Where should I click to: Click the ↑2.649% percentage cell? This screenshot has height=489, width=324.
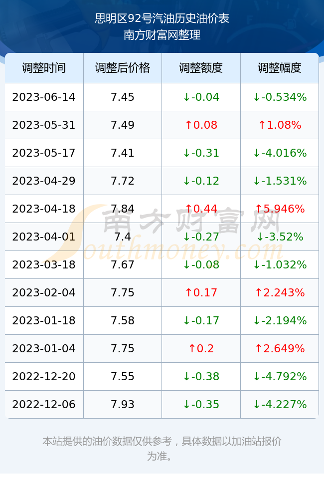point(280,348)
